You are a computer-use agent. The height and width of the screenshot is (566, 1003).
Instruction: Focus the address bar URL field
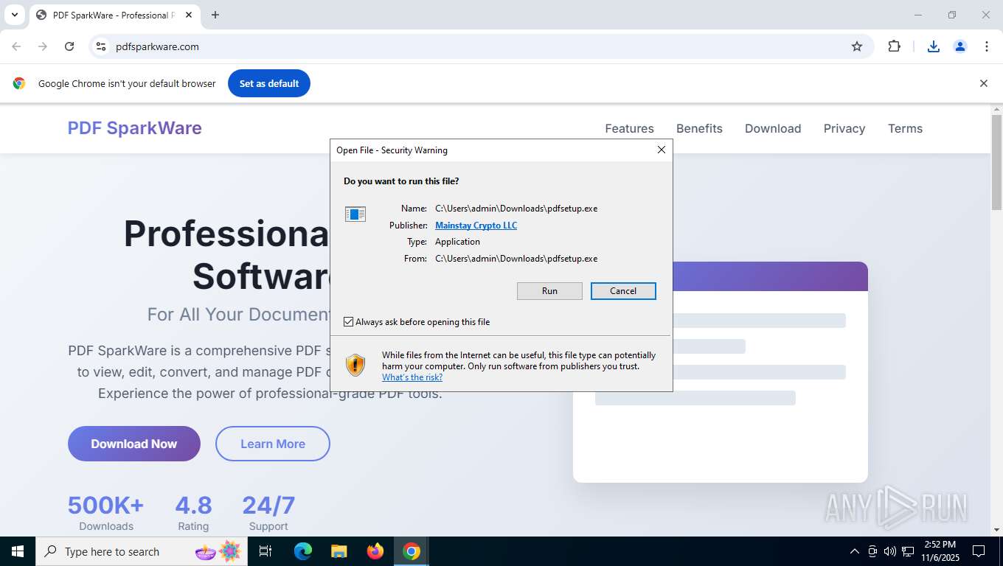click(x=479, y=46)
